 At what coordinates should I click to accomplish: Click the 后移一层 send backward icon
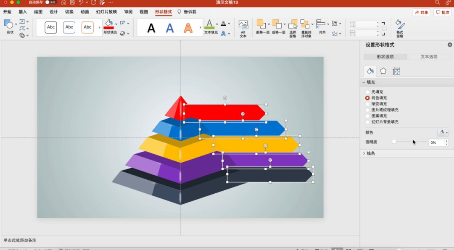[277, 25]
